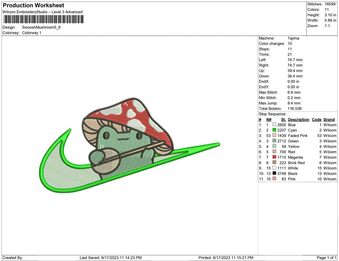Click the Description column header
The image size is (339, 261).
299,120
